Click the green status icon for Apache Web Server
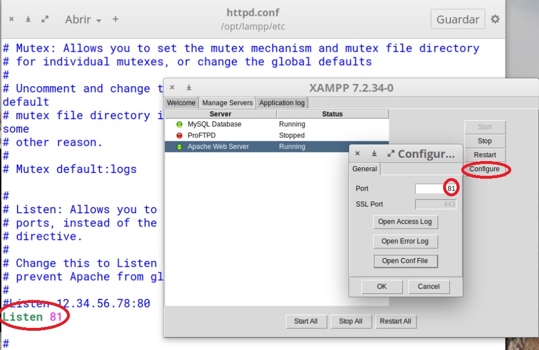539x350 pixels. pos(179,147)
